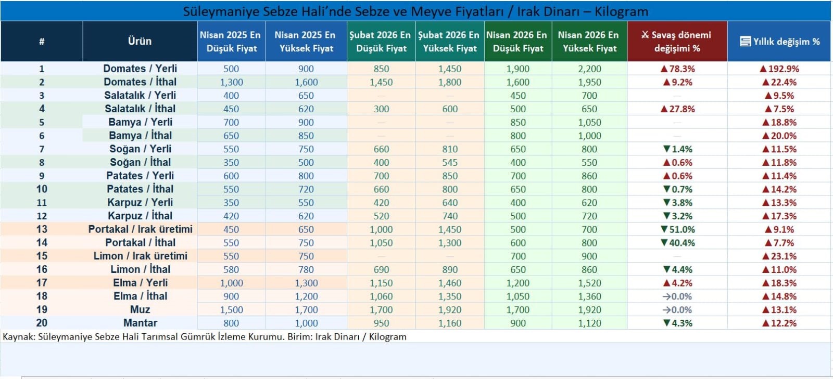
Task: Select the Nisan 2026 En Yüksek Fiyat header
Action: tap(589, 41)
